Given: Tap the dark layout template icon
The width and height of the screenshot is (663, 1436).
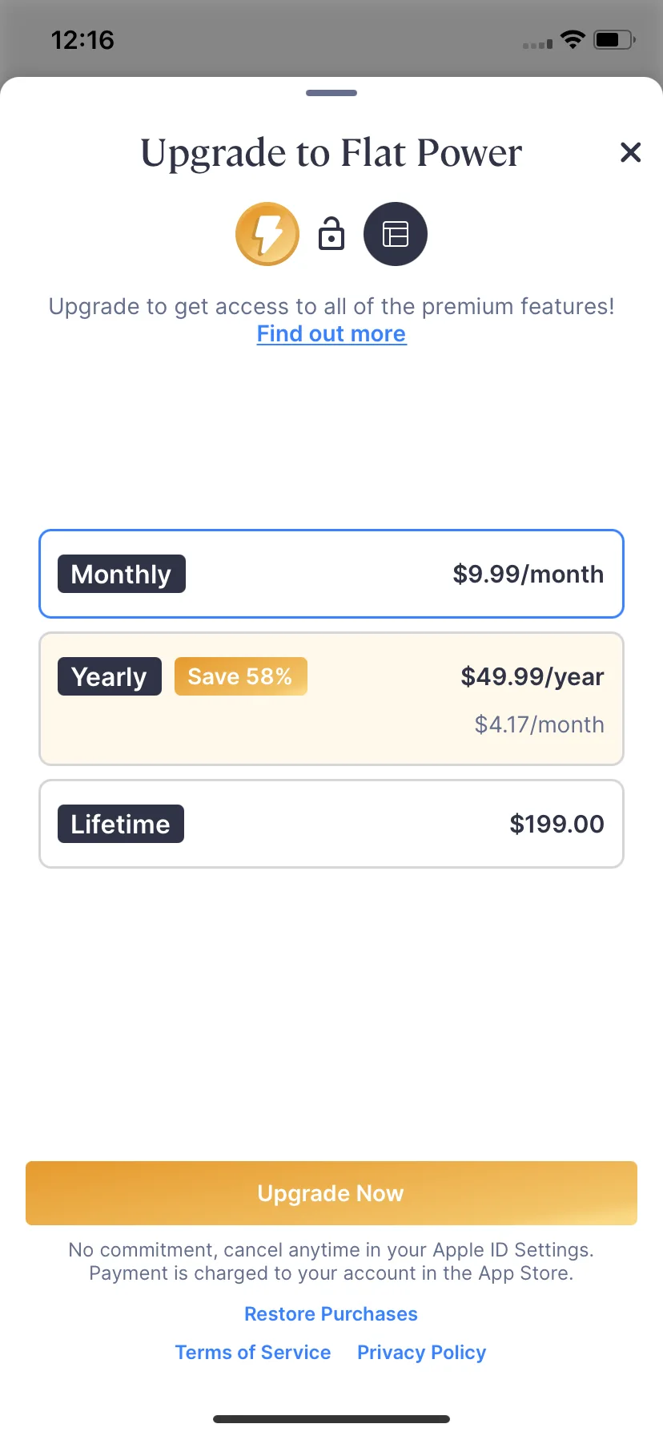Looking at the screenshot, I should coord(396,234).
